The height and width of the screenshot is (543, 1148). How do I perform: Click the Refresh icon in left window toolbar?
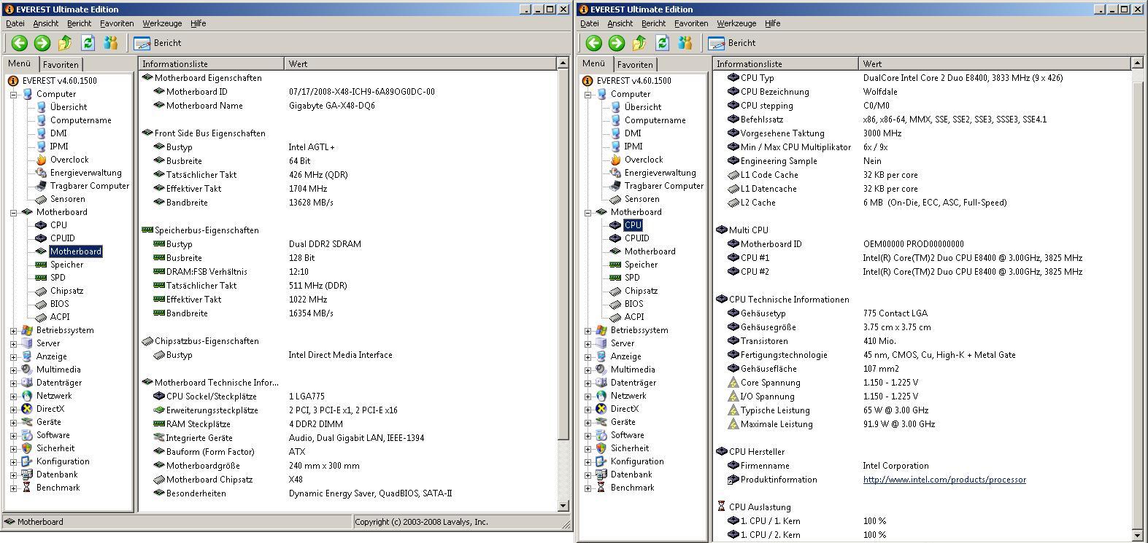(88, 43)
